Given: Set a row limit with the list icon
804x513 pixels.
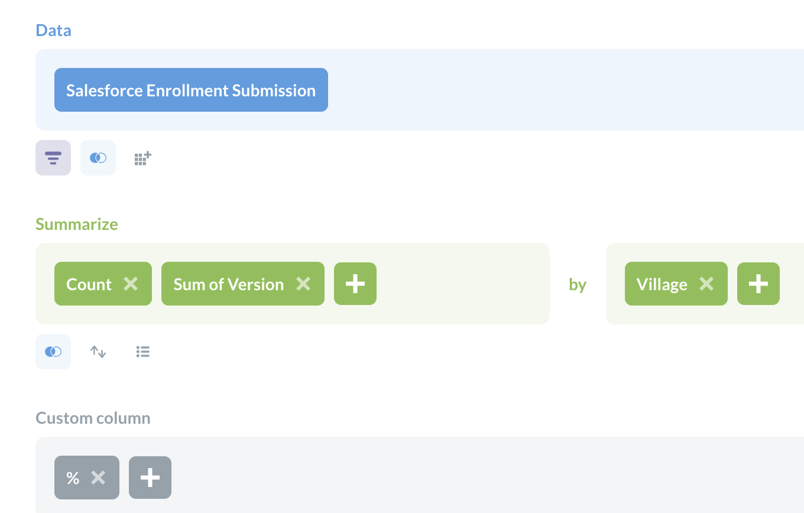Looking at the screenshot, I should [142, 351].
